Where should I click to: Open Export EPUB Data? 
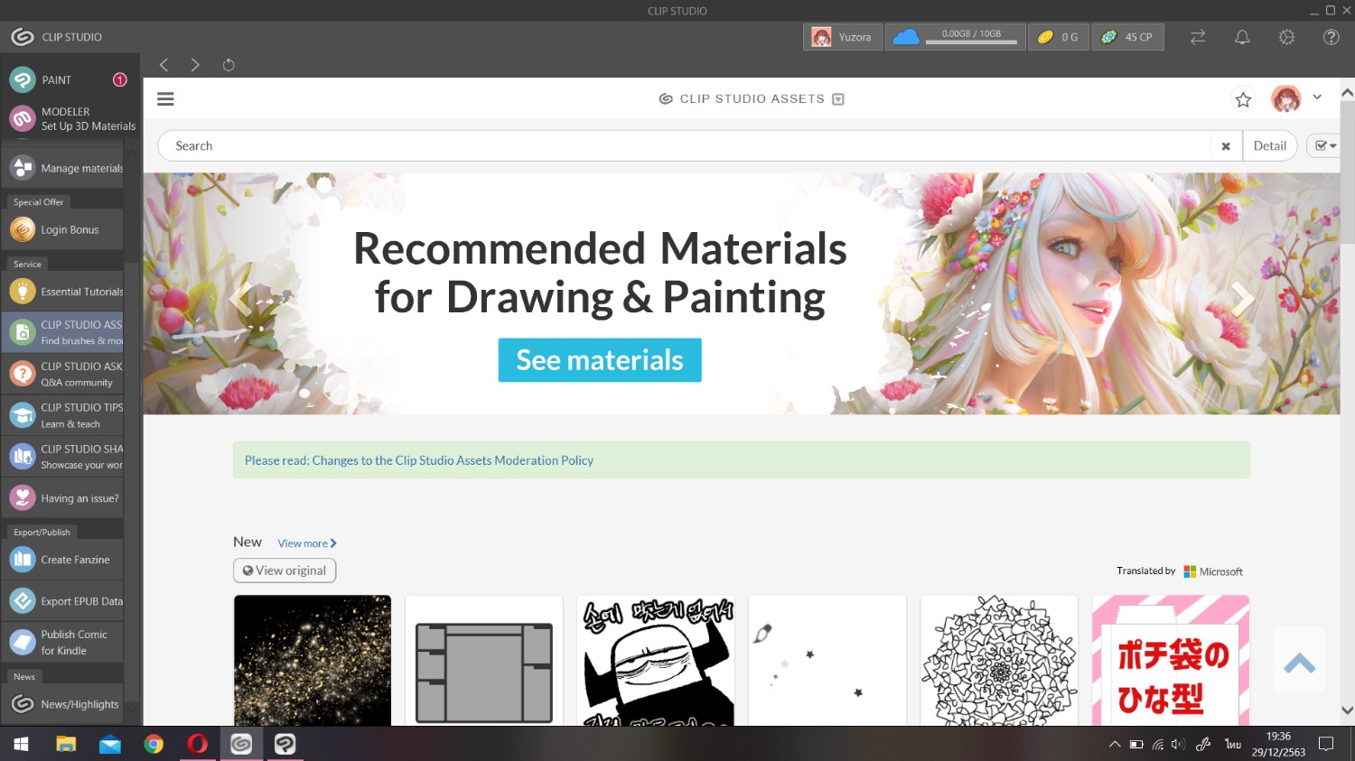tap(63, 601)
